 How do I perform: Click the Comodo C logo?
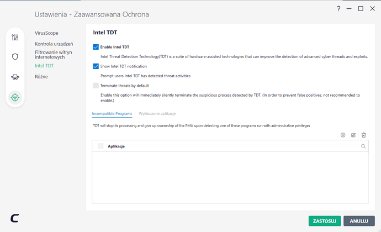click(x=15, y=218)
